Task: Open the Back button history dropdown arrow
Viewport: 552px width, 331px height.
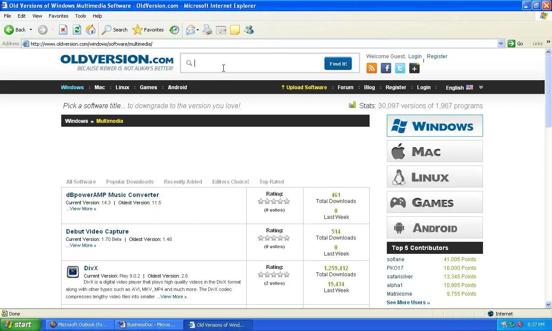Action: point(31,30)
